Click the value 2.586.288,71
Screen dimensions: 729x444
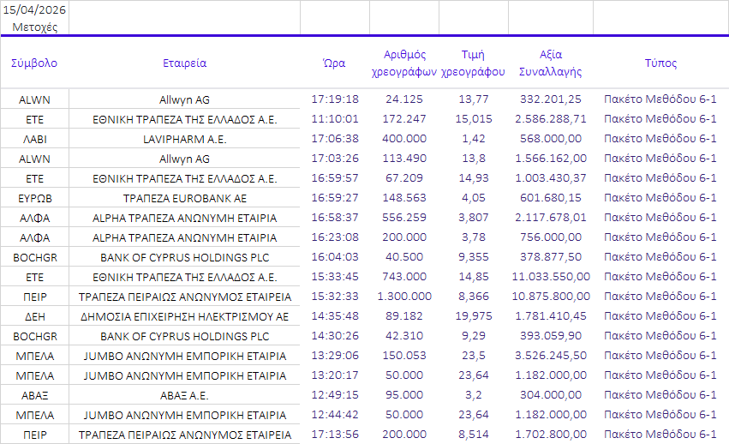[x=551, y=118]
